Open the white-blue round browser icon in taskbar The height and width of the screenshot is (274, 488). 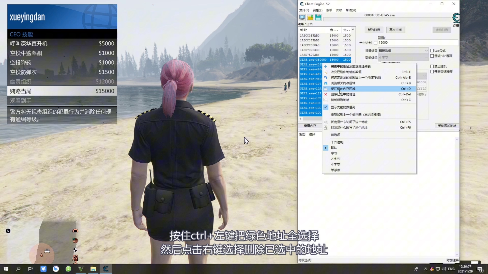[x=56, y=269]
